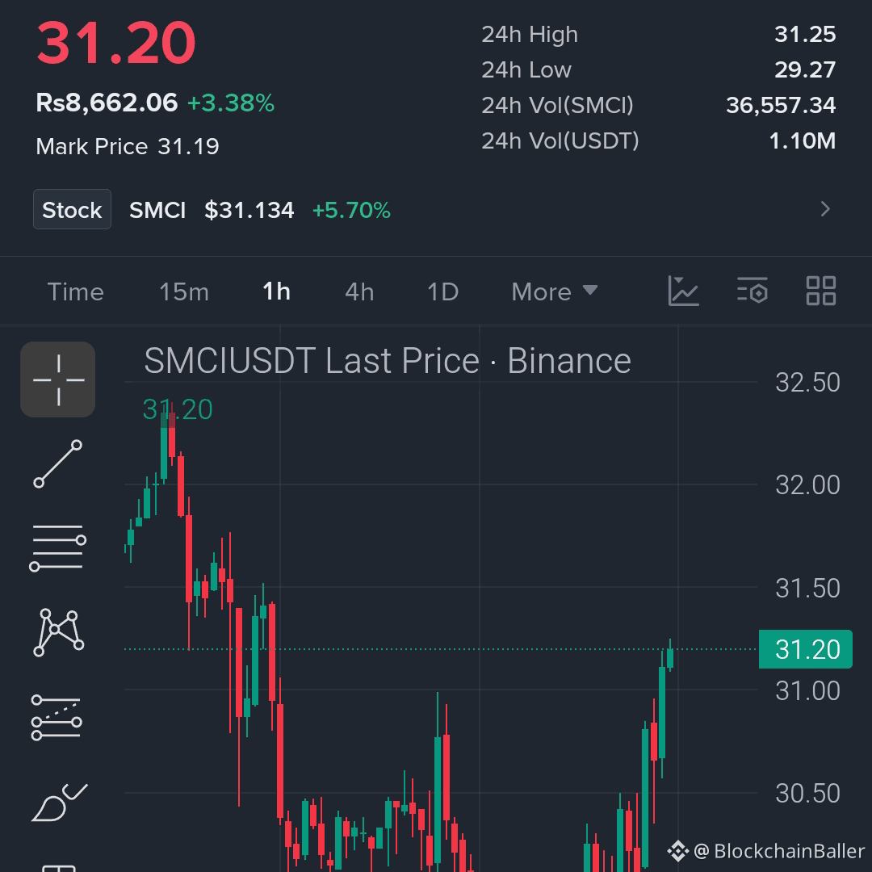Click the 24h Vol(USDT) value 1.10M

point(803,140)
